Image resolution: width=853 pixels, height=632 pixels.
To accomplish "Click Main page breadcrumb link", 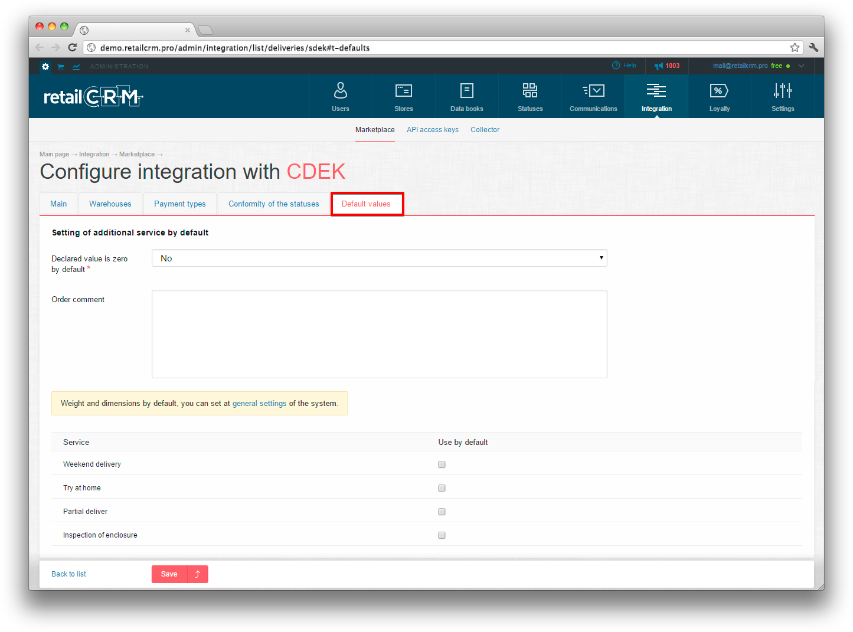I will pyautogui.click(x=54, y=155).
